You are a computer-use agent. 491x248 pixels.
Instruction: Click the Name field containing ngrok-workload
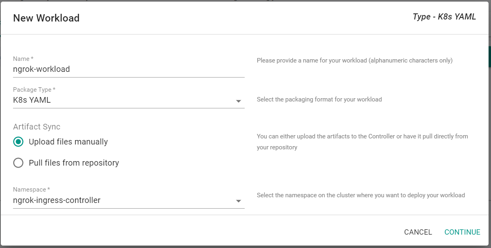(128, 69)
